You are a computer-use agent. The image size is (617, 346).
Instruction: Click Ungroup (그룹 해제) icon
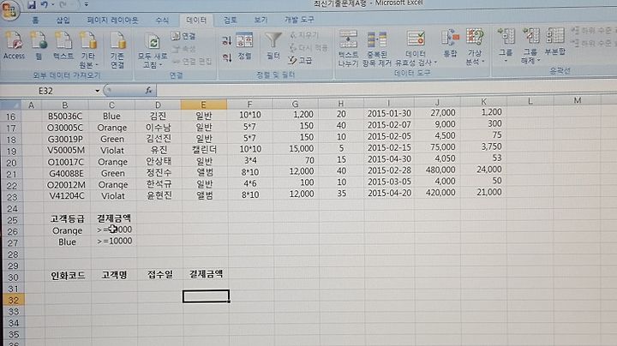coord(530,45)
